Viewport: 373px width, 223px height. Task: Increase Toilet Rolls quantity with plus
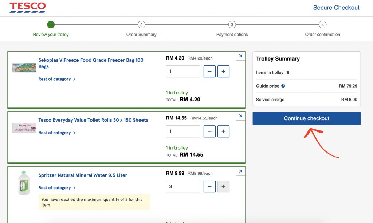pos(223,131)
